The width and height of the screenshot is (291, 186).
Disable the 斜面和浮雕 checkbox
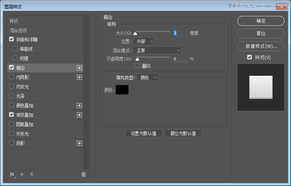[x=12, y=40]
